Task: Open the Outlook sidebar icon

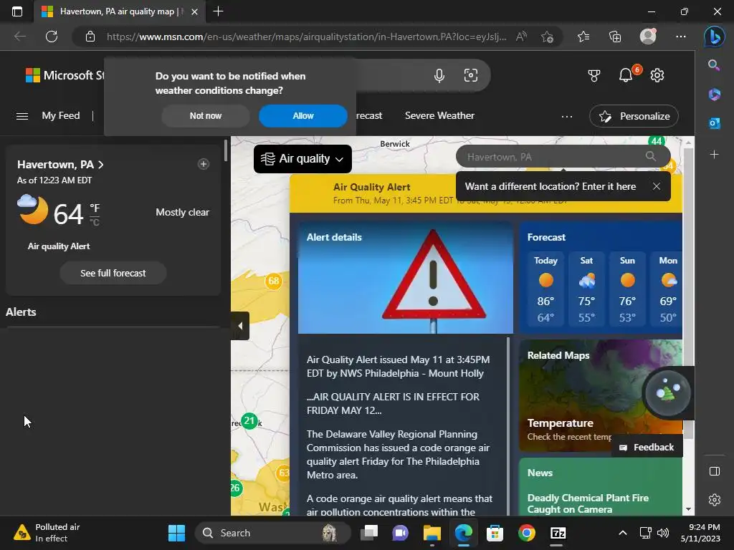Action: click(715, 123)
